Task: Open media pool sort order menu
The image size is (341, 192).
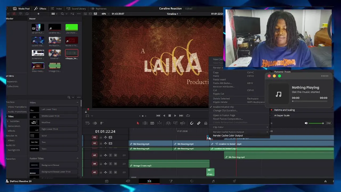Action: coord(72,14)
